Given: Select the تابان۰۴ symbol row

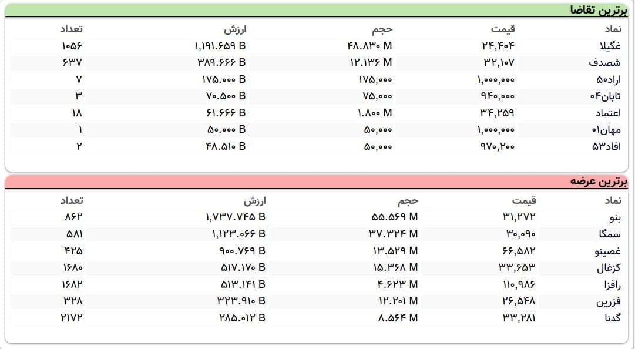Looking at the screenshot, I should coord(606,96).
